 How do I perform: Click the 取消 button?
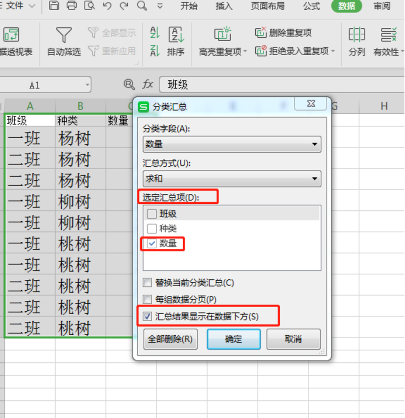coord(293,339)
